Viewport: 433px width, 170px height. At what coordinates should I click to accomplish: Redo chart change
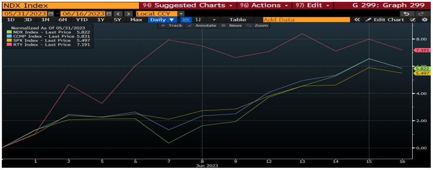(421, 14)
